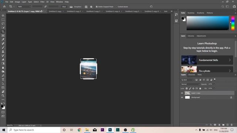This screenshot has width=237, height=133.
Task: Toggle Delete Cropped Pixels checkbox
Action: pos(97,7)
